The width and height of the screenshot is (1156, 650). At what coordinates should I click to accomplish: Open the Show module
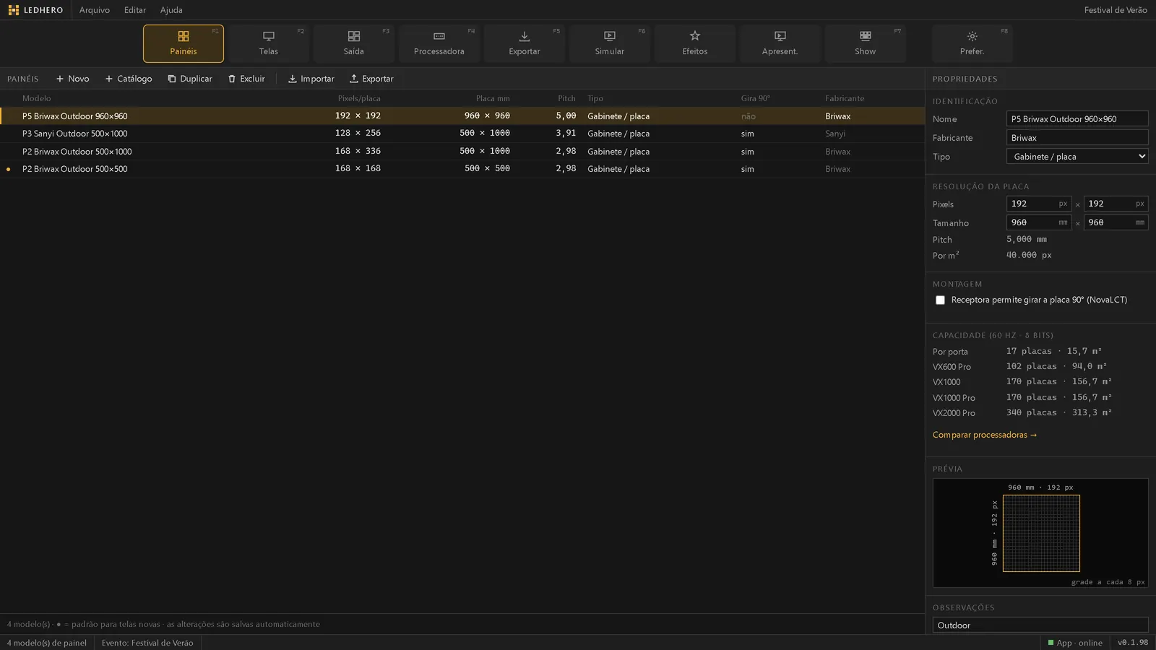pos(866,43)
